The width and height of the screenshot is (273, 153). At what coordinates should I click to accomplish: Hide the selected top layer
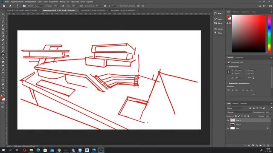pos(228,120)
